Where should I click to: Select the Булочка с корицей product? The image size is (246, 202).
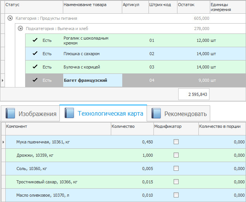(136, 67)
